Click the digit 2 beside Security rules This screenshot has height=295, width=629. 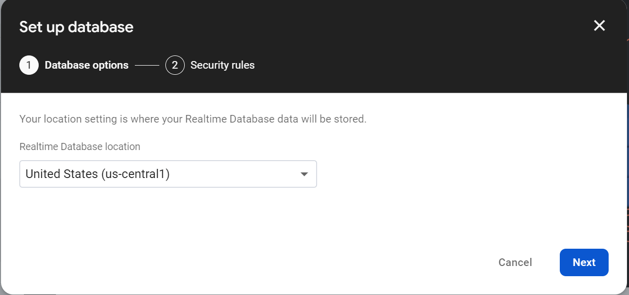pyautogui.click(x=175, y=65)
